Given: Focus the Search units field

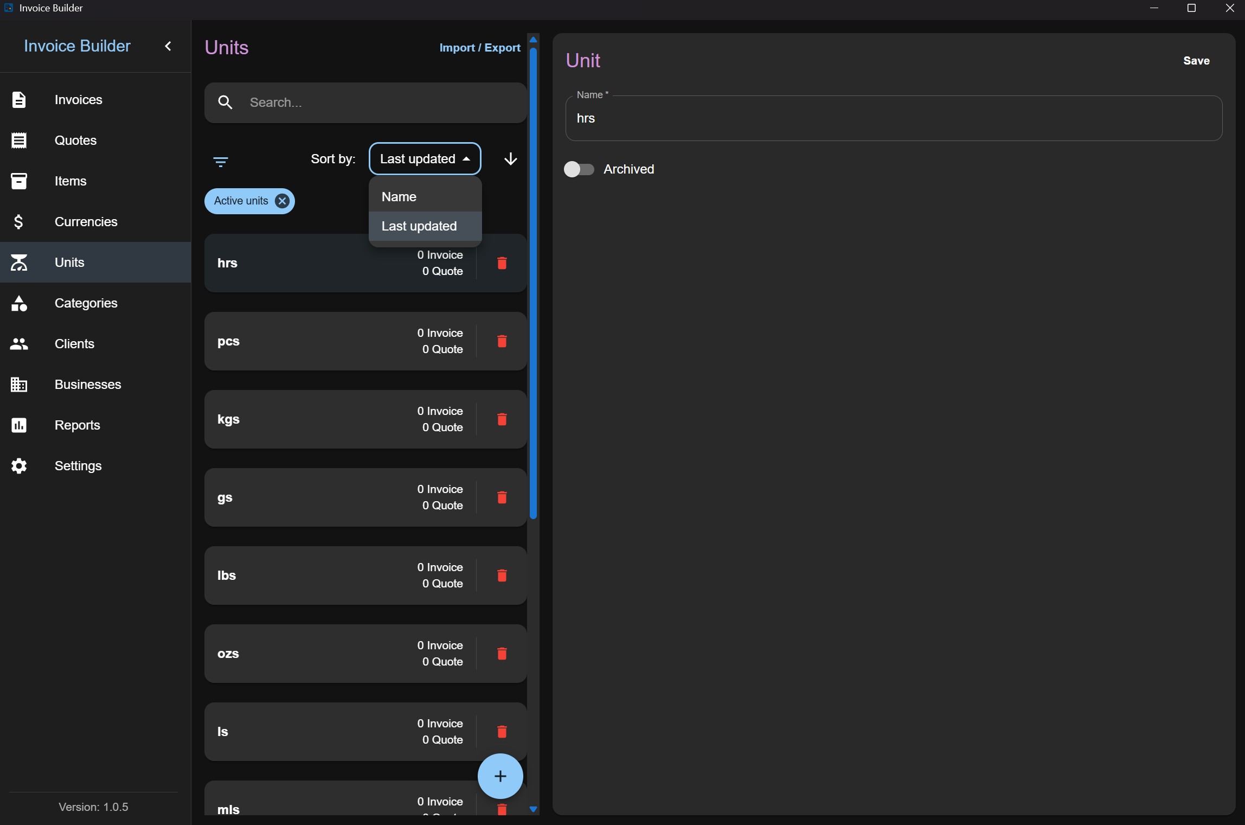Looking at the screenshot, I should click(365, 103).
